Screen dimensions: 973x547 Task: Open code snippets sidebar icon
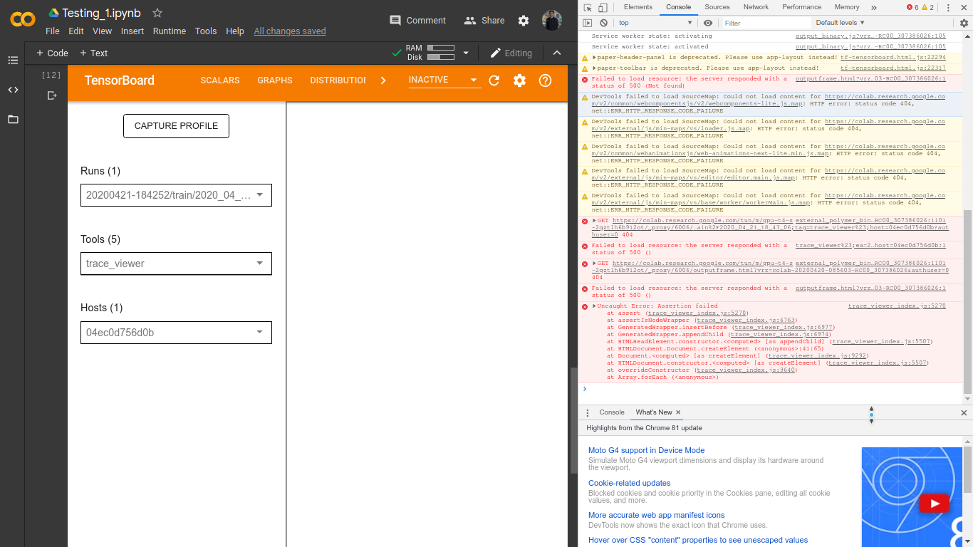[x=13, y=90]
